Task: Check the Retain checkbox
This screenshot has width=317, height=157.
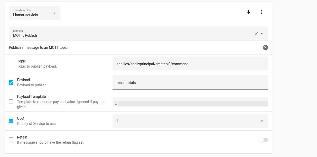Action: click(11, 140)
